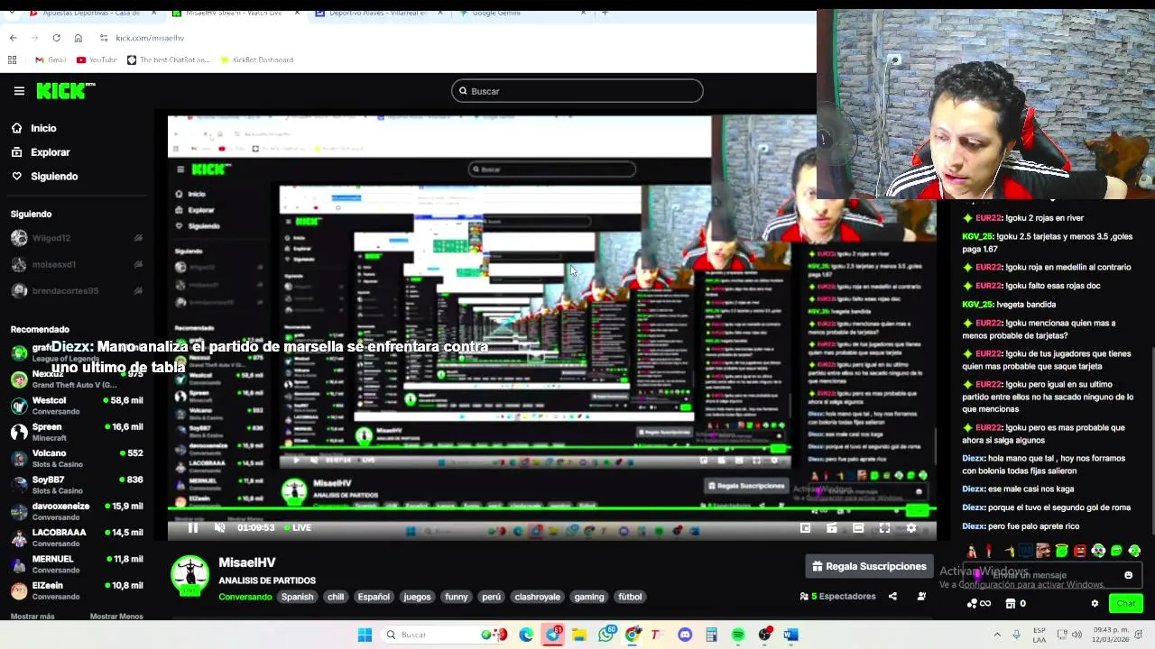Go to Inicio in sidebar

click(x=34, y=128)
